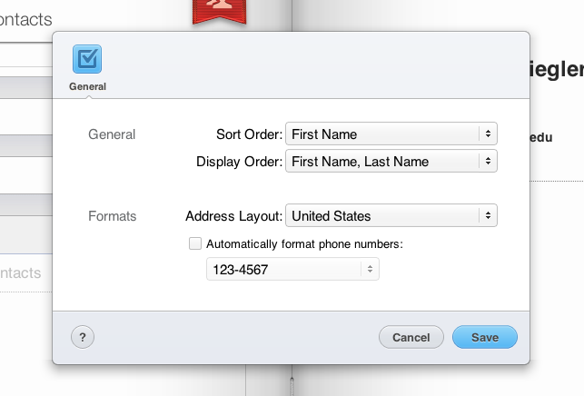Expand the Display Order dropdown

(x=391, y=162)
